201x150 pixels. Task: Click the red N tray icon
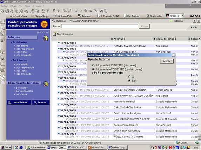click(x=170, y=148)
